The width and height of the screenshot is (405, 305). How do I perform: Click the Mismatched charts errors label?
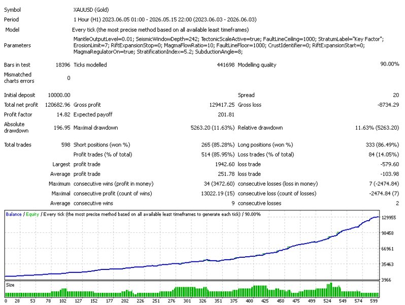point(19,78)
